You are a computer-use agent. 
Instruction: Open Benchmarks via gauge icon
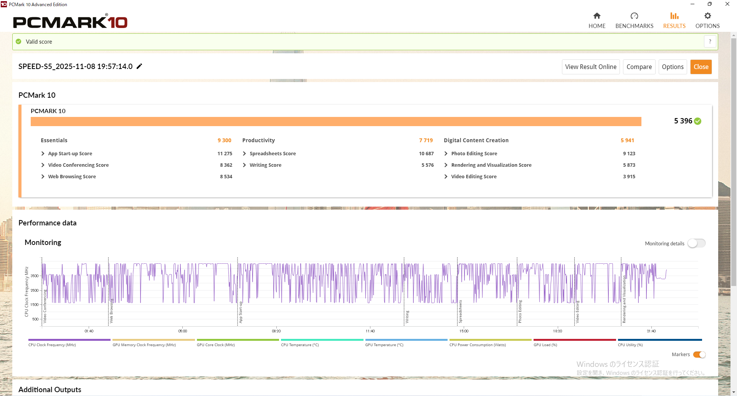(634, 16)
